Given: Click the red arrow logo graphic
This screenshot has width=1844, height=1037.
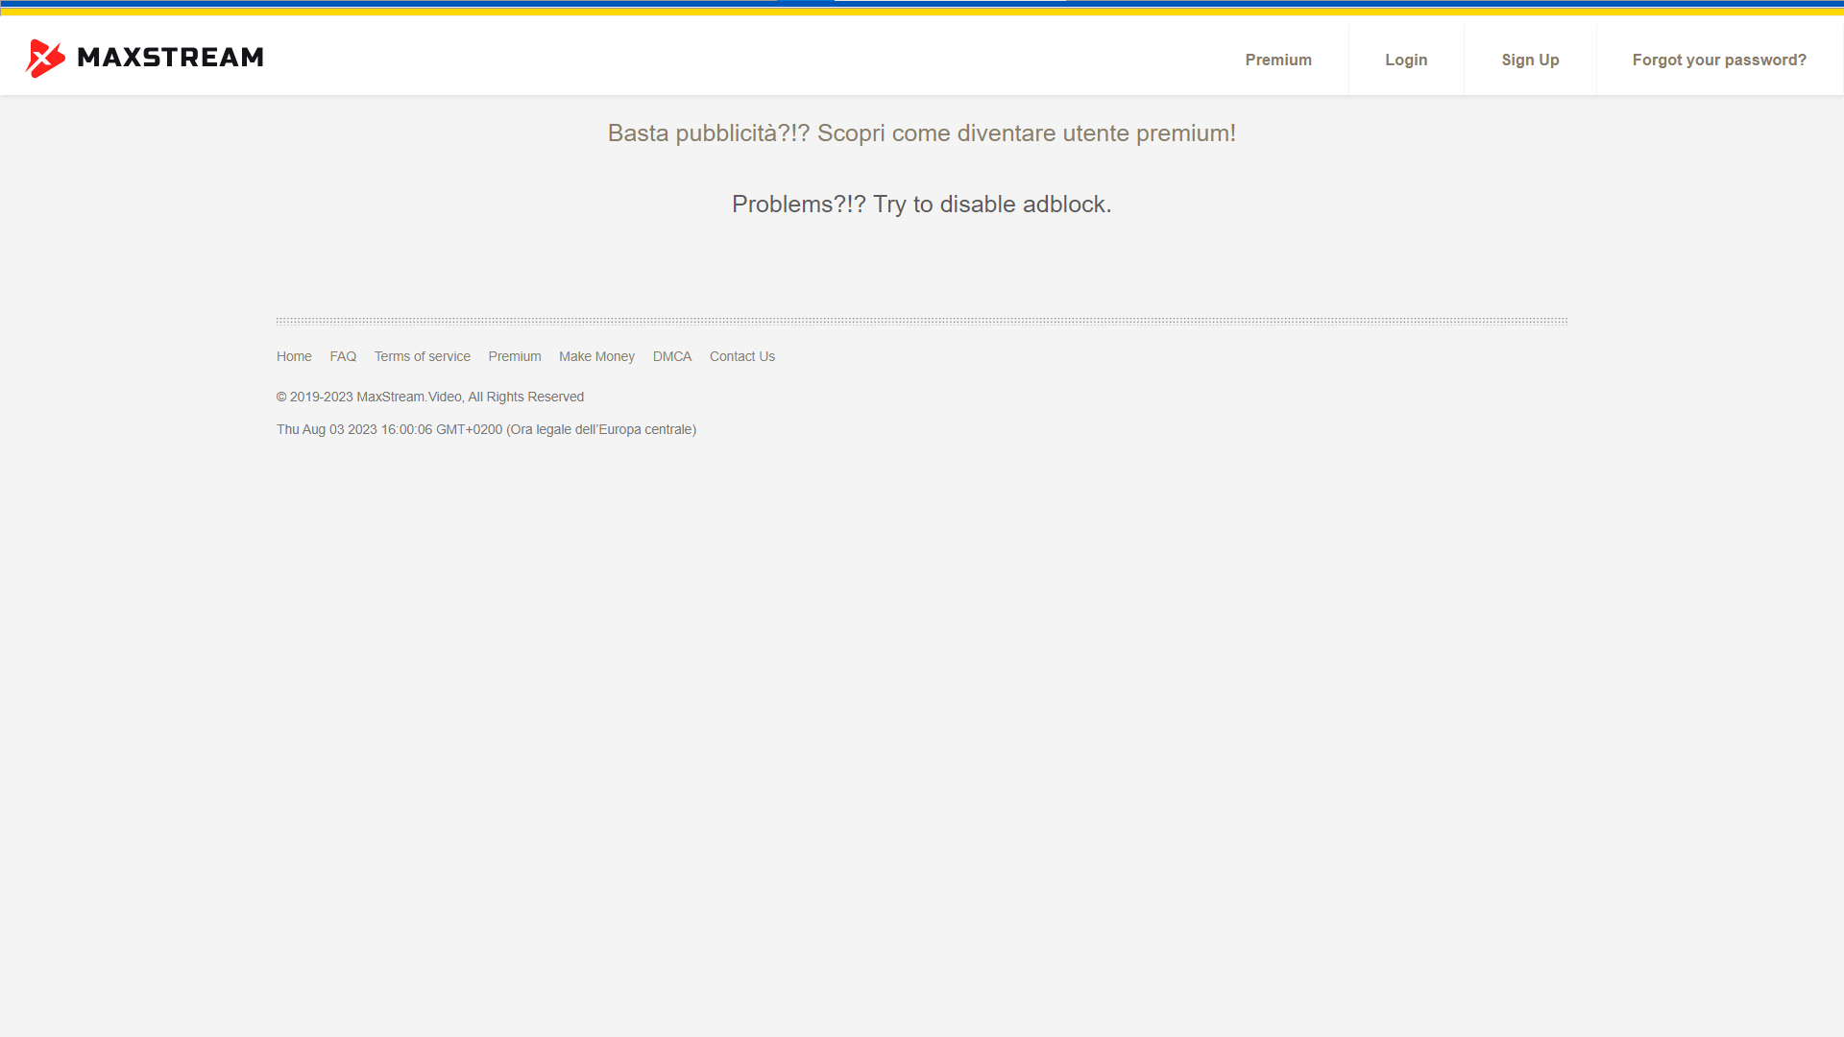Looking at the screenshot, I should click(x=46, y=57).
